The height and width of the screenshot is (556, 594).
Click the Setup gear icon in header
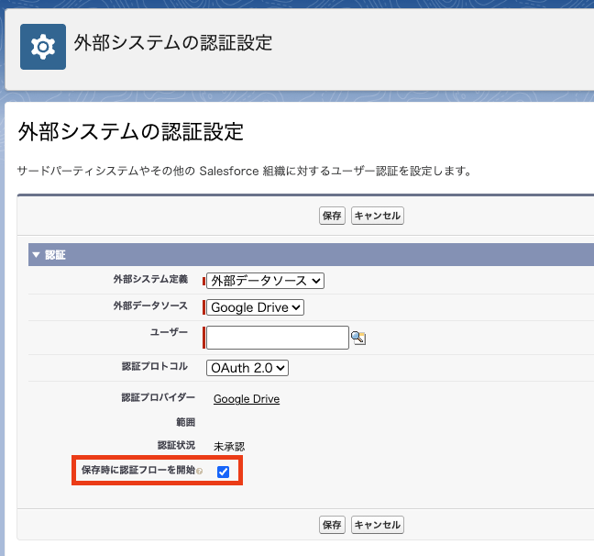coord(43,47)
